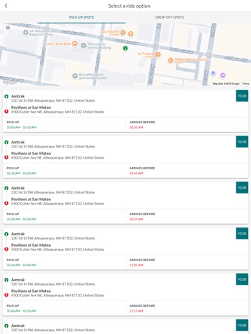
Task: Tap green Amtrak icon in the 10:30 AM ride
Action: click(x=6, y=234)
